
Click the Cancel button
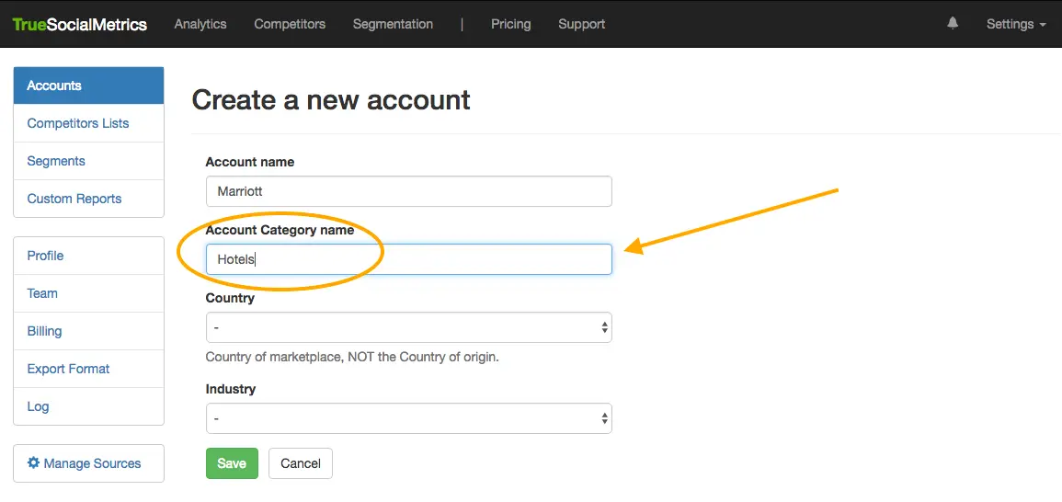pos(300,463)
